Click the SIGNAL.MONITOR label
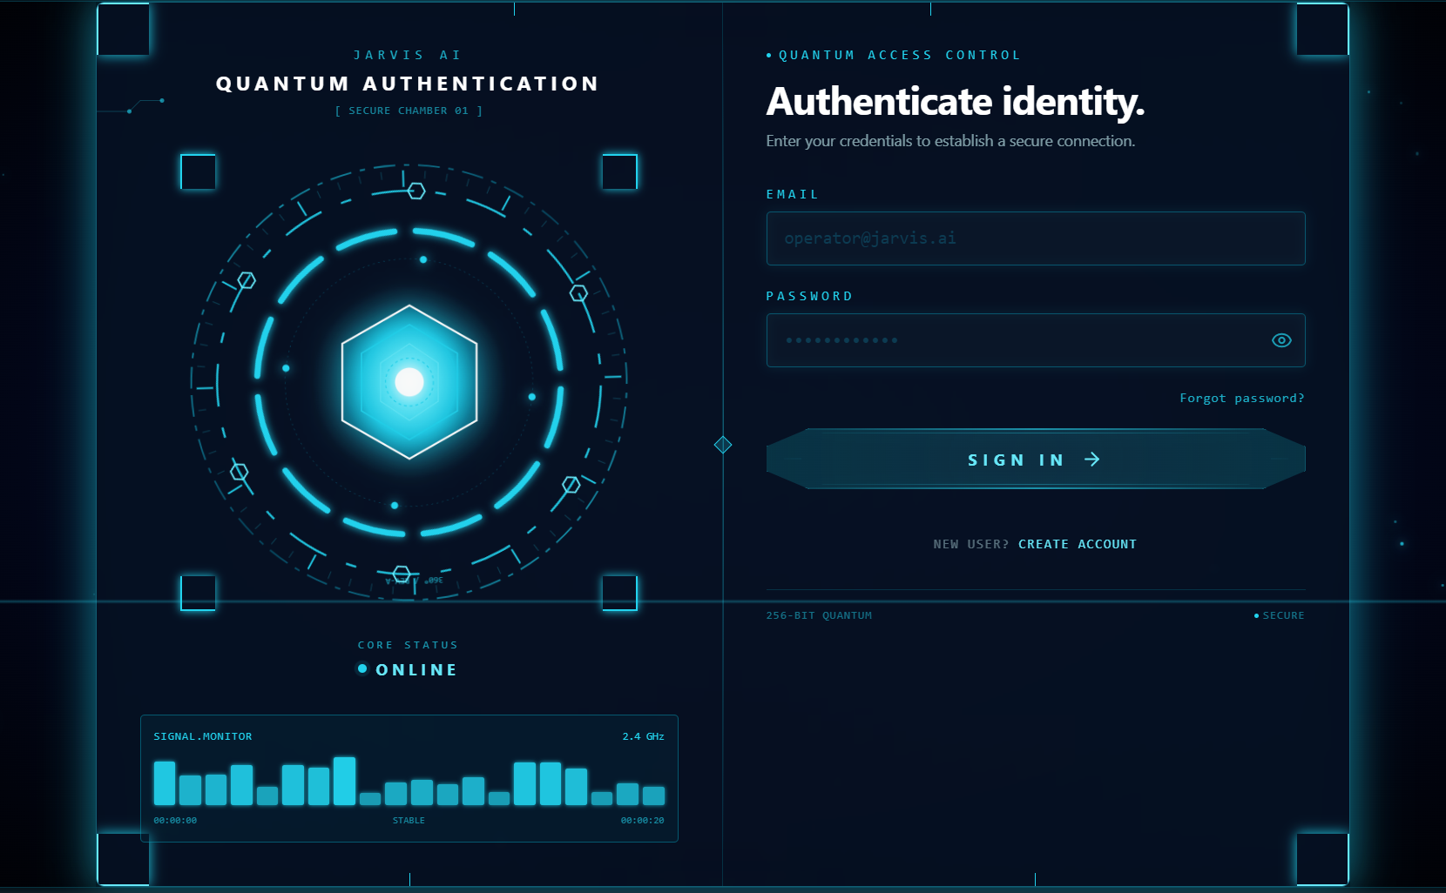Viewport: 1446px width, 893px height. (x=203, y=736)
